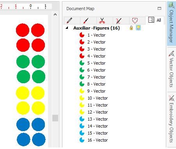Image resolution: width=176 pixels, height=149 pixels.
Task: Select the '8 - Vector' row text
Action: point(96,84)
